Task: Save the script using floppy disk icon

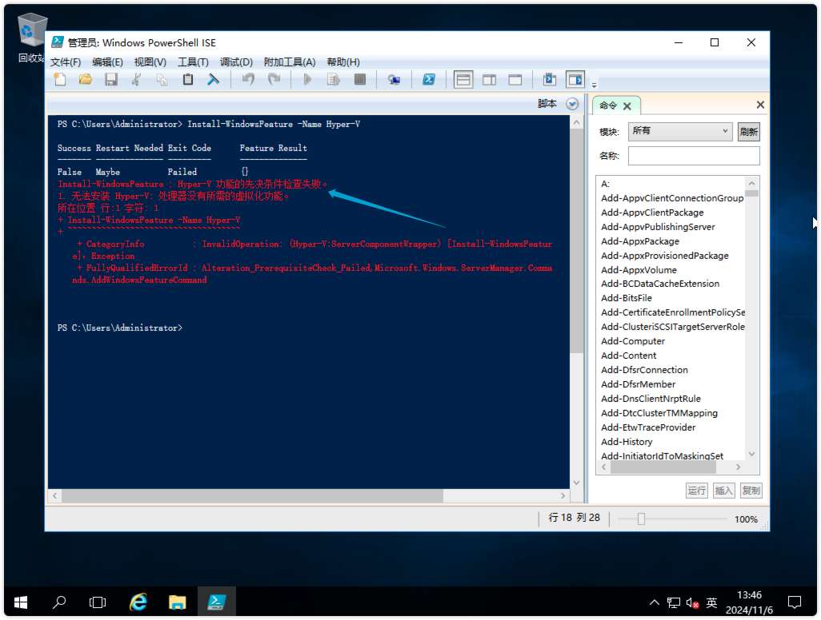Action: click(x=111, y=79)
